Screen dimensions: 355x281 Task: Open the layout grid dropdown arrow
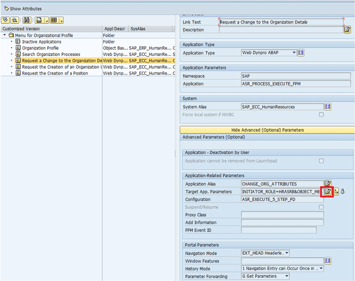[x=61, y=20]
